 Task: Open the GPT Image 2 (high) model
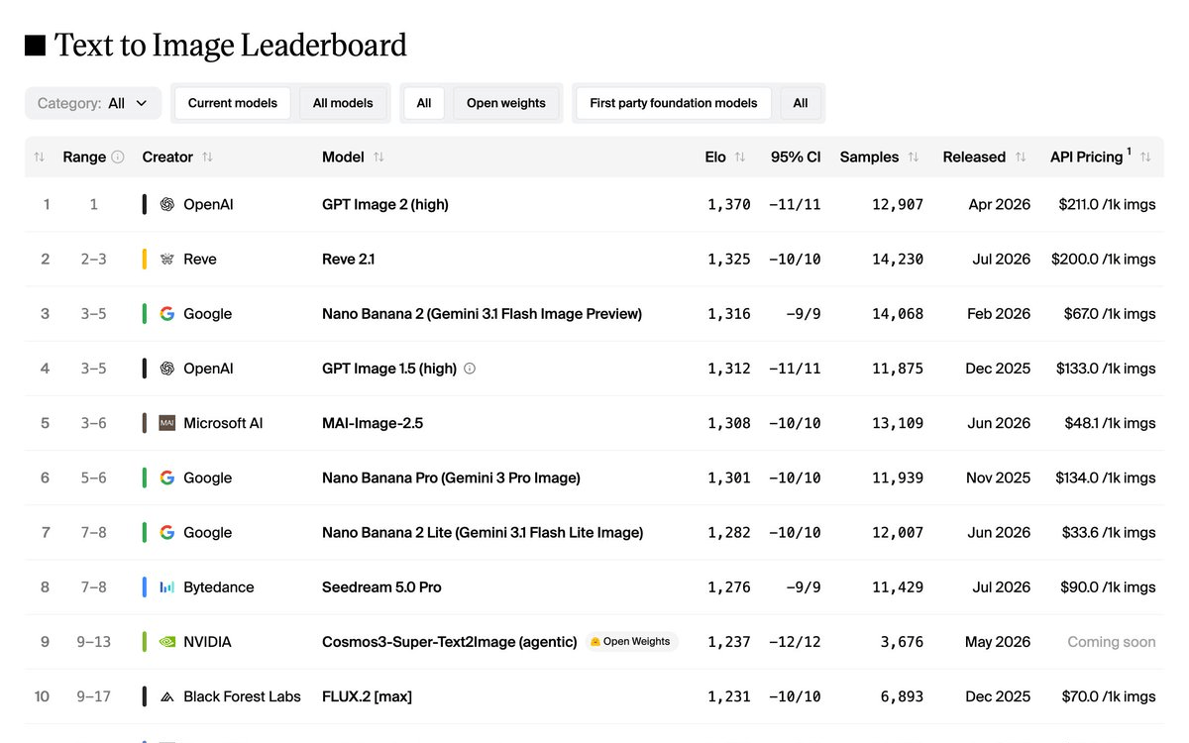click(x=385, y=205)
